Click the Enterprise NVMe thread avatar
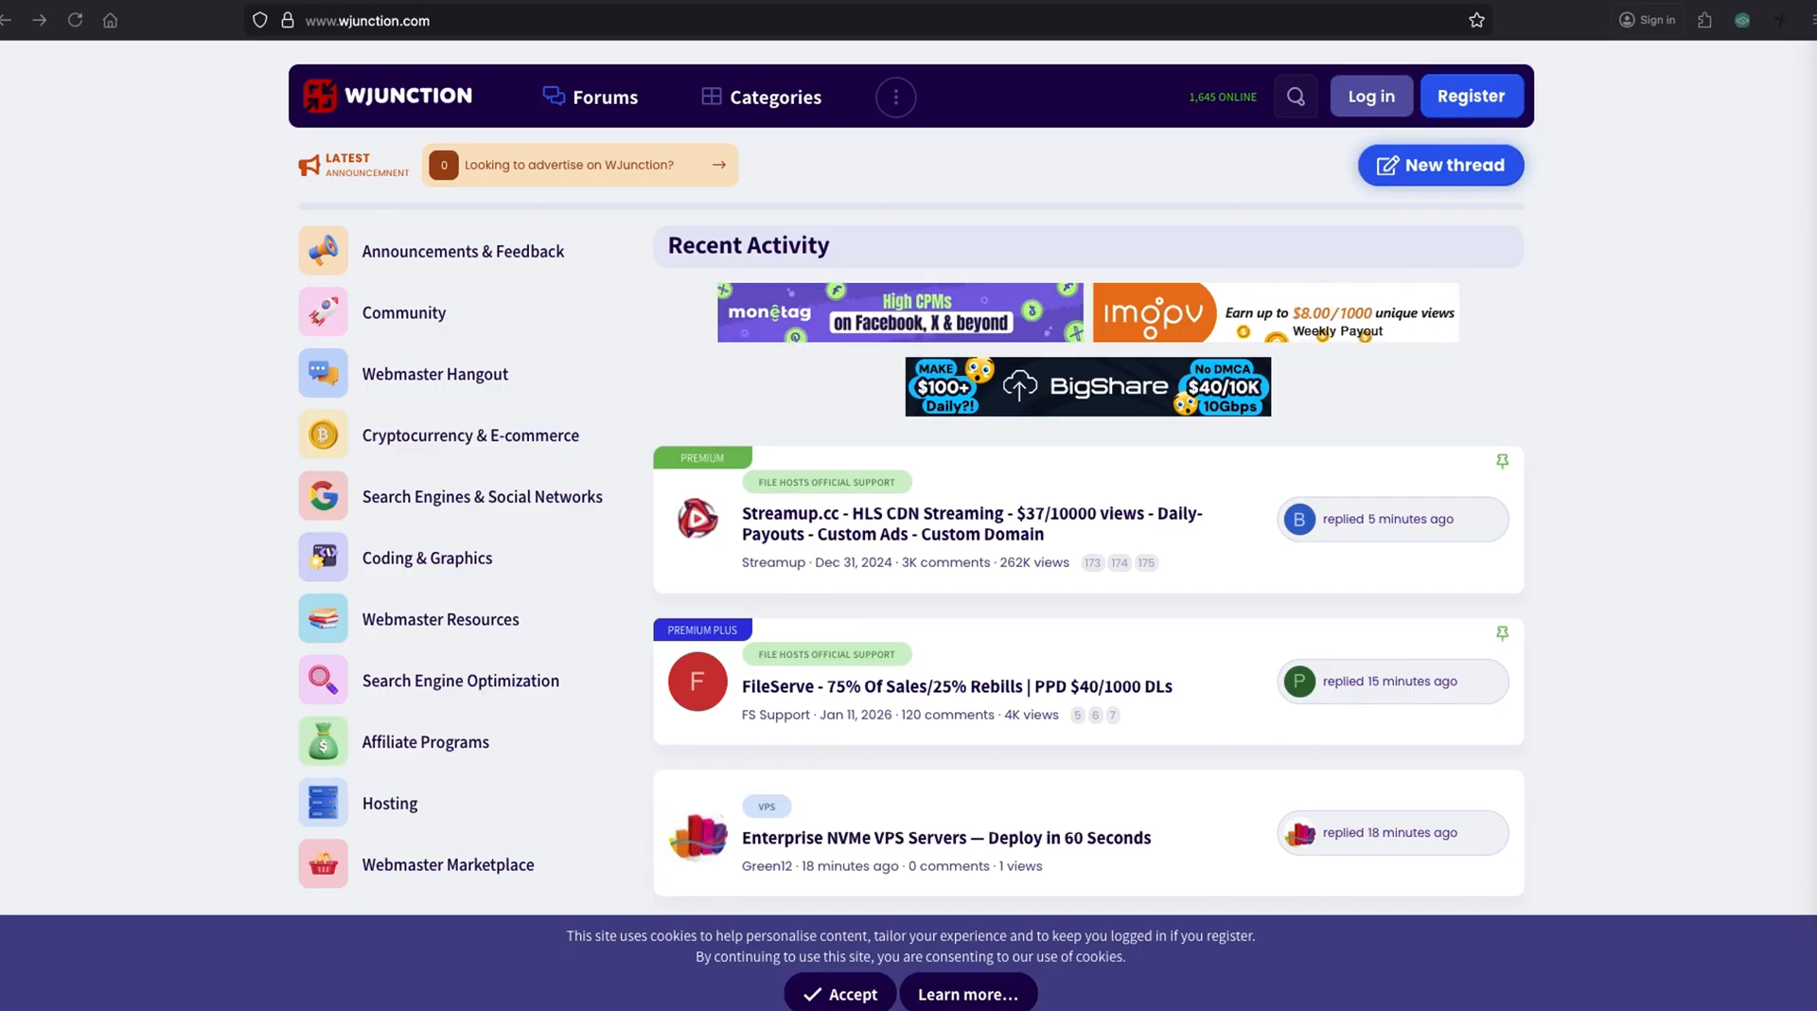 coord(697,836)
